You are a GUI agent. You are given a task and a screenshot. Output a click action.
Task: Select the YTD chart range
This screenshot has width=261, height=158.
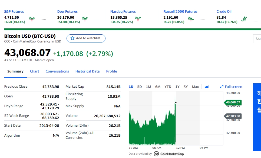click(x=168, y=87)
